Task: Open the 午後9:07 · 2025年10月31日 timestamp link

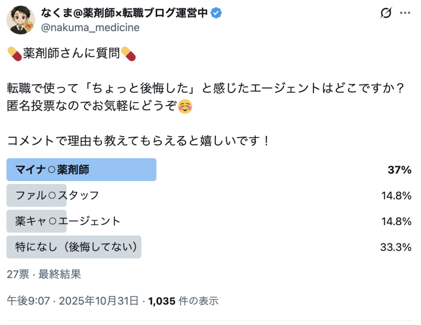Action: point(73,301)
